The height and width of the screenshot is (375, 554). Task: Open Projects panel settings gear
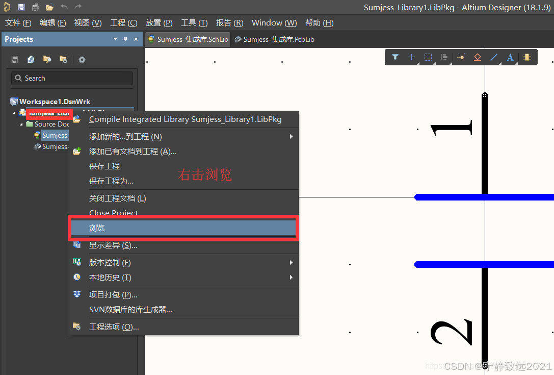point(82,59)
